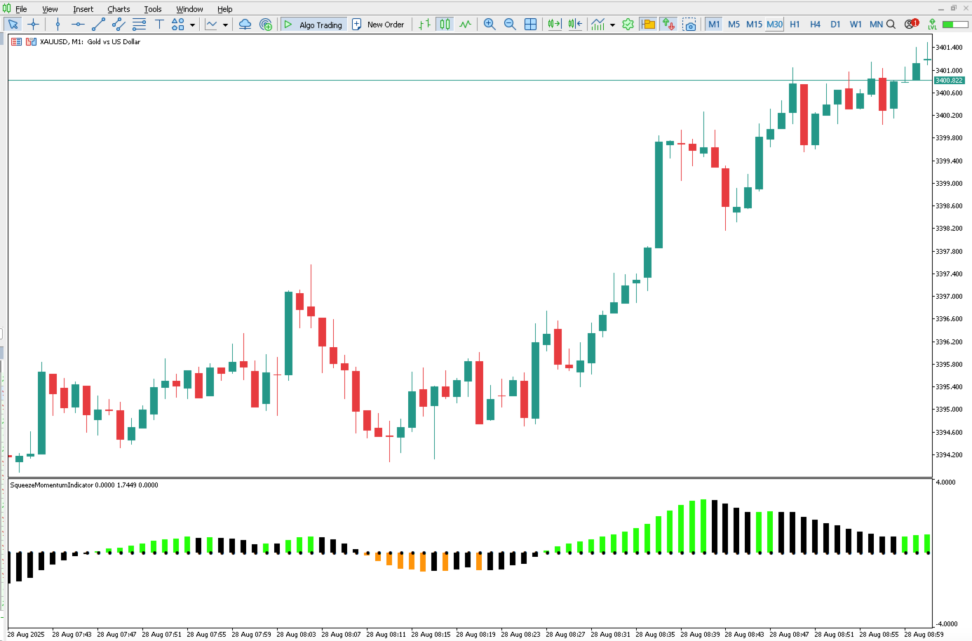
Task: Select the trendline drawing tool
Action: pyautogui.click(x=98, y=25)
